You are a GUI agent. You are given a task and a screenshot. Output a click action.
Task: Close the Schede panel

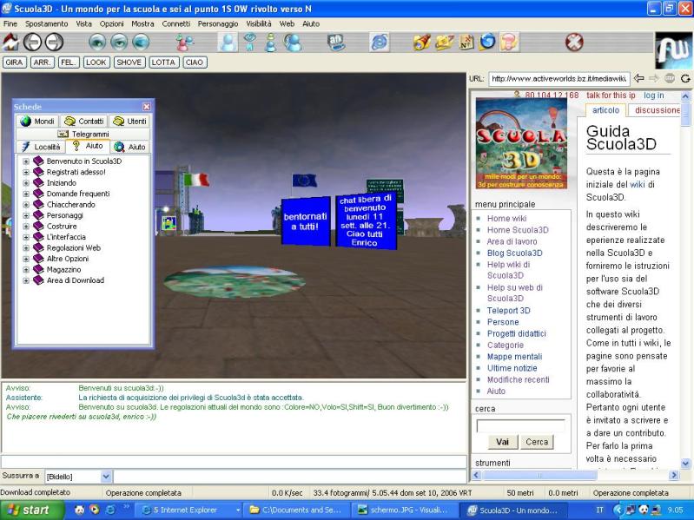147,107
